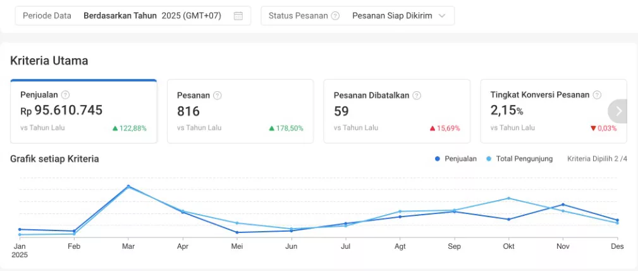The height and width of the screenshot is (271, 638).
Task: Click the Nov Penjualan chart point
Action: pos(563,205)
